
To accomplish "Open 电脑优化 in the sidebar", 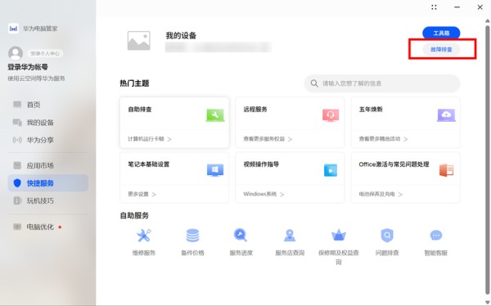I will click(48, 227).
